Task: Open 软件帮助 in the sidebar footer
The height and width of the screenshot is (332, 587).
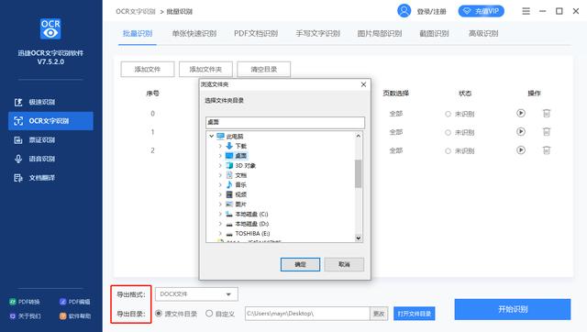Action: click(75, 316)
